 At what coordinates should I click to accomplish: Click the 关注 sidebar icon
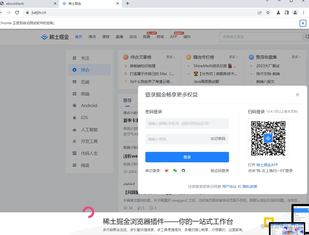coord(75,58)
